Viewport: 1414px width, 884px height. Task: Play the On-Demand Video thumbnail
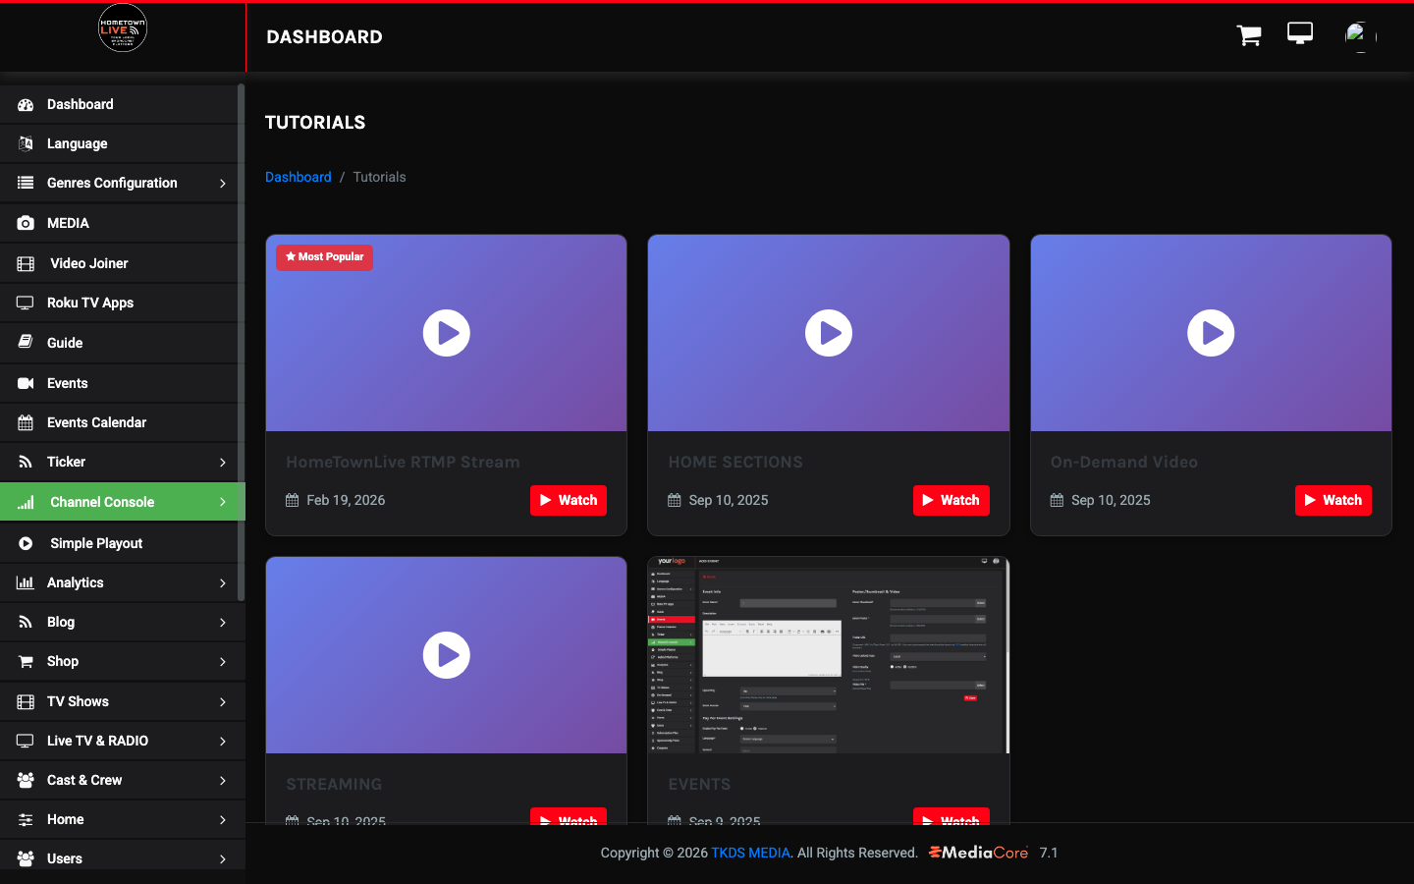click(1211, 333)
